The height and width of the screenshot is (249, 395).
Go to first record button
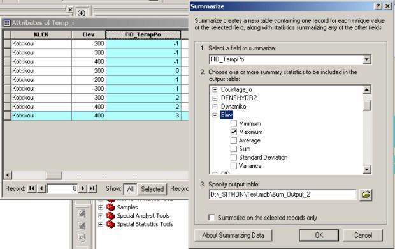[32, 188]
